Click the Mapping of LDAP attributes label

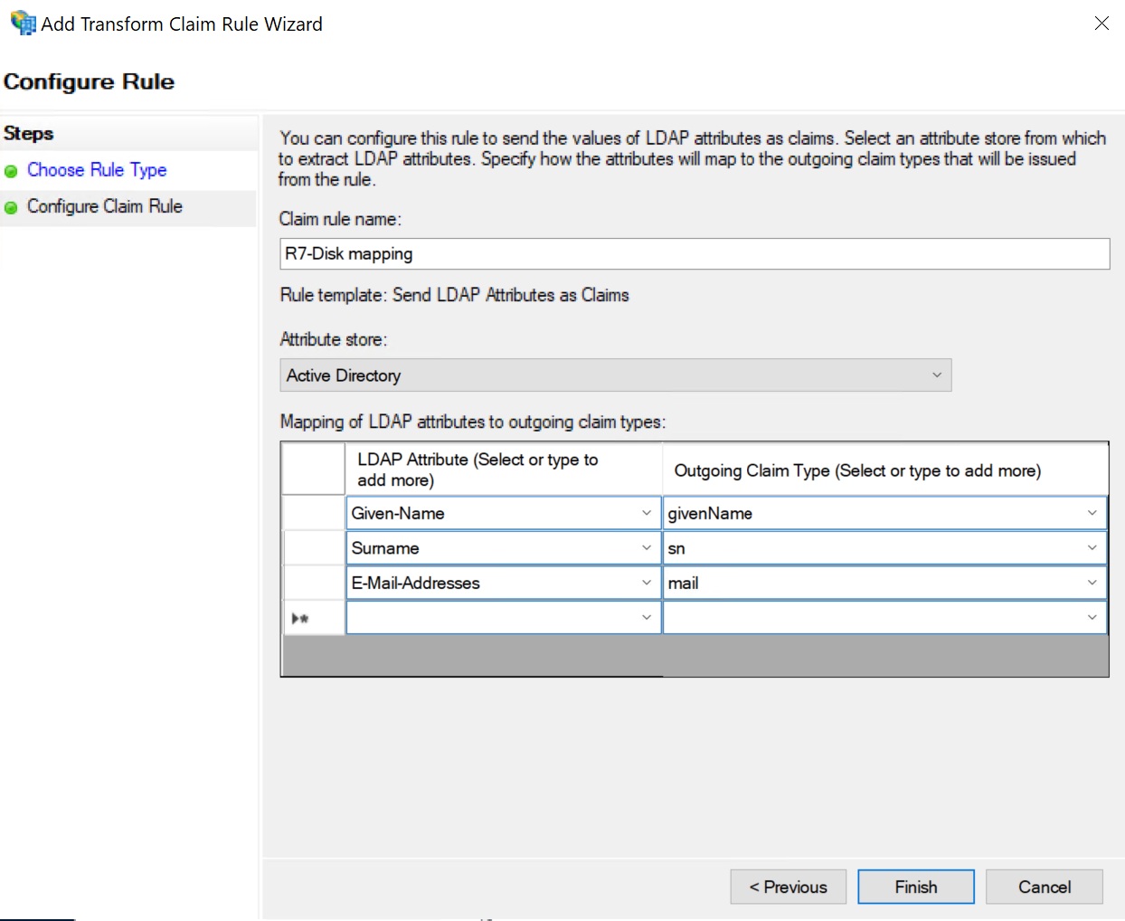pos(473,422)
